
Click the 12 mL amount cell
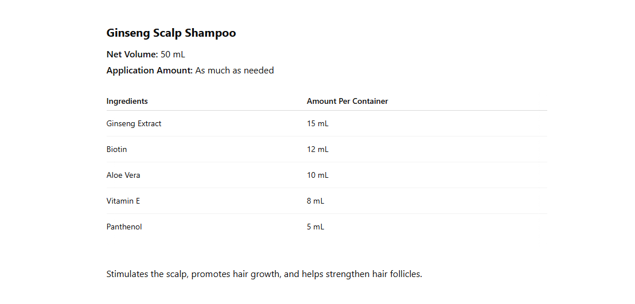(x=318, y=150)
